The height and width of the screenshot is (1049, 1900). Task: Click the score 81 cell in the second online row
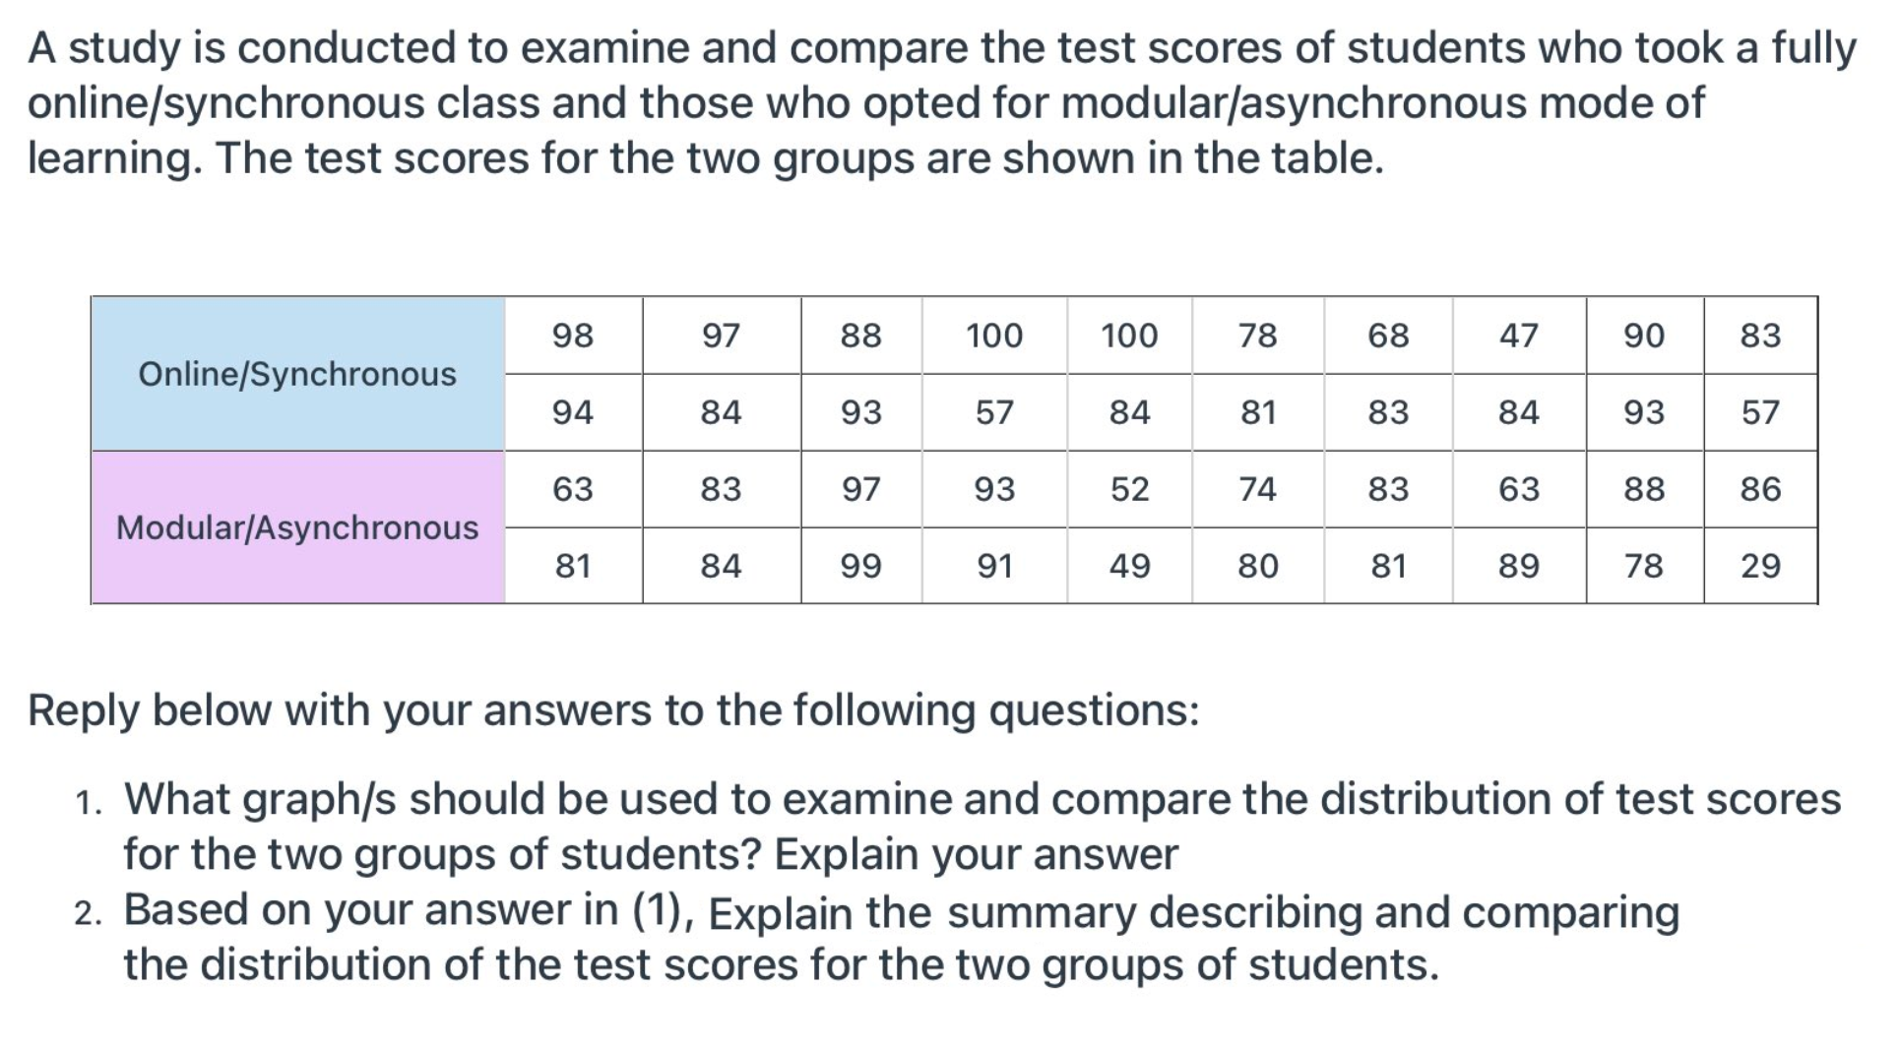click(1258, 412)
